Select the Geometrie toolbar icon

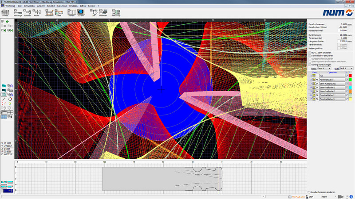tap(49, 13)
